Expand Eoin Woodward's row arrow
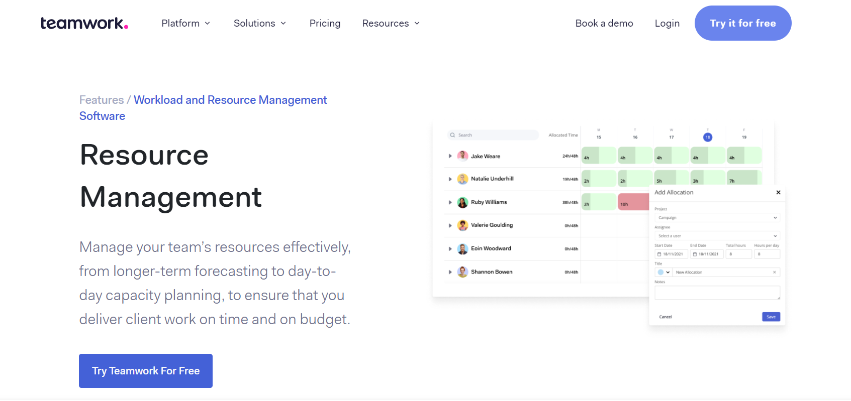Image resolution: width=851 pixels, height=401 pixels. click(450, 249)
